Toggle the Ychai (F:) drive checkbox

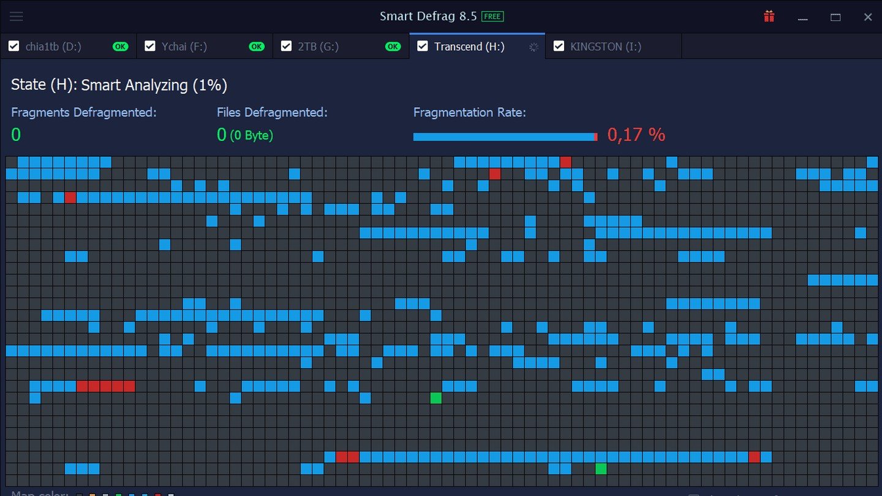(150, 47)
